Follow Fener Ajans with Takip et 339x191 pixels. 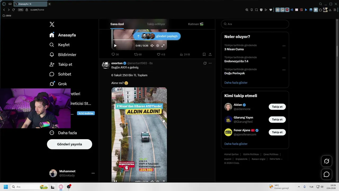(x=277, y=132)
